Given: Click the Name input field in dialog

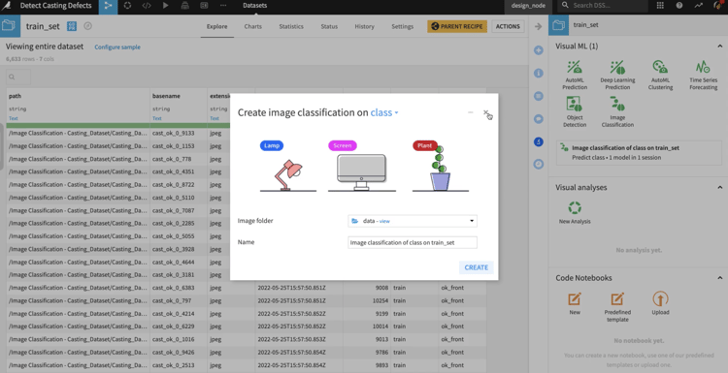Looking at the screenshot, I should 413,242.
